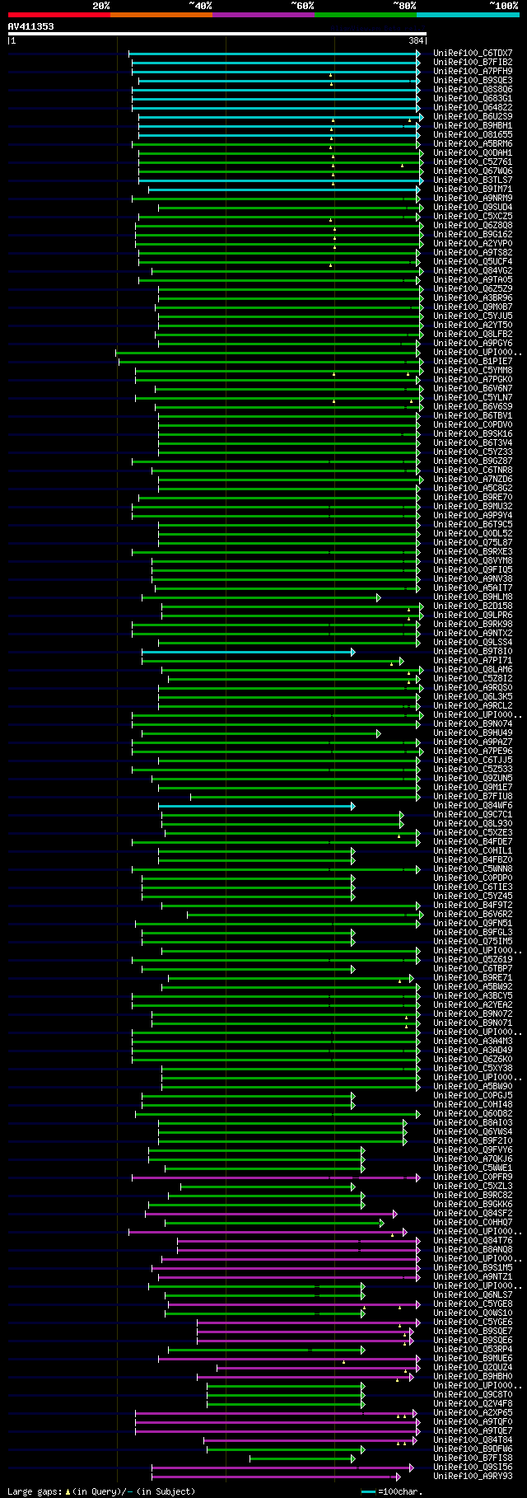The image size is (527, 1498).
Task: Open the UniRef100_B7FIB2 hit label
Action: [x=473, y=63]
